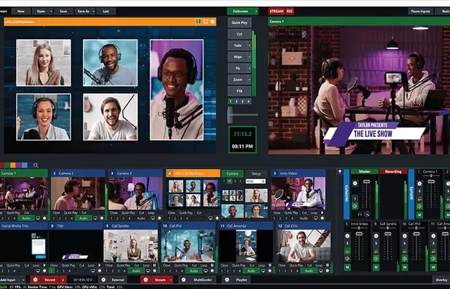The image size is (450, 289).
Task: Click the red STREAM indicator button
Action: pyautogui.click(x=276, y=11)
